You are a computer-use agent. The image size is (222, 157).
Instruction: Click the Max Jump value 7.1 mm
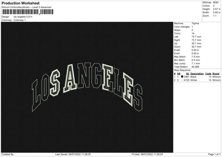[x=196, y=64]
